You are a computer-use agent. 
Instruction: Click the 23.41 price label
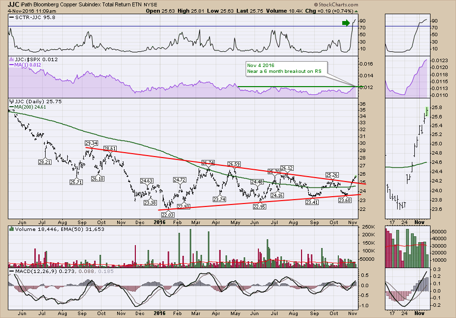coord(312,202)
